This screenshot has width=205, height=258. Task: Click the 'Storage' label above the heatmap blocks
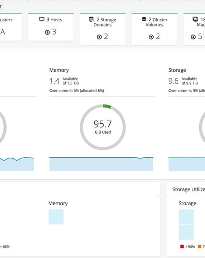tap(187, 203)
